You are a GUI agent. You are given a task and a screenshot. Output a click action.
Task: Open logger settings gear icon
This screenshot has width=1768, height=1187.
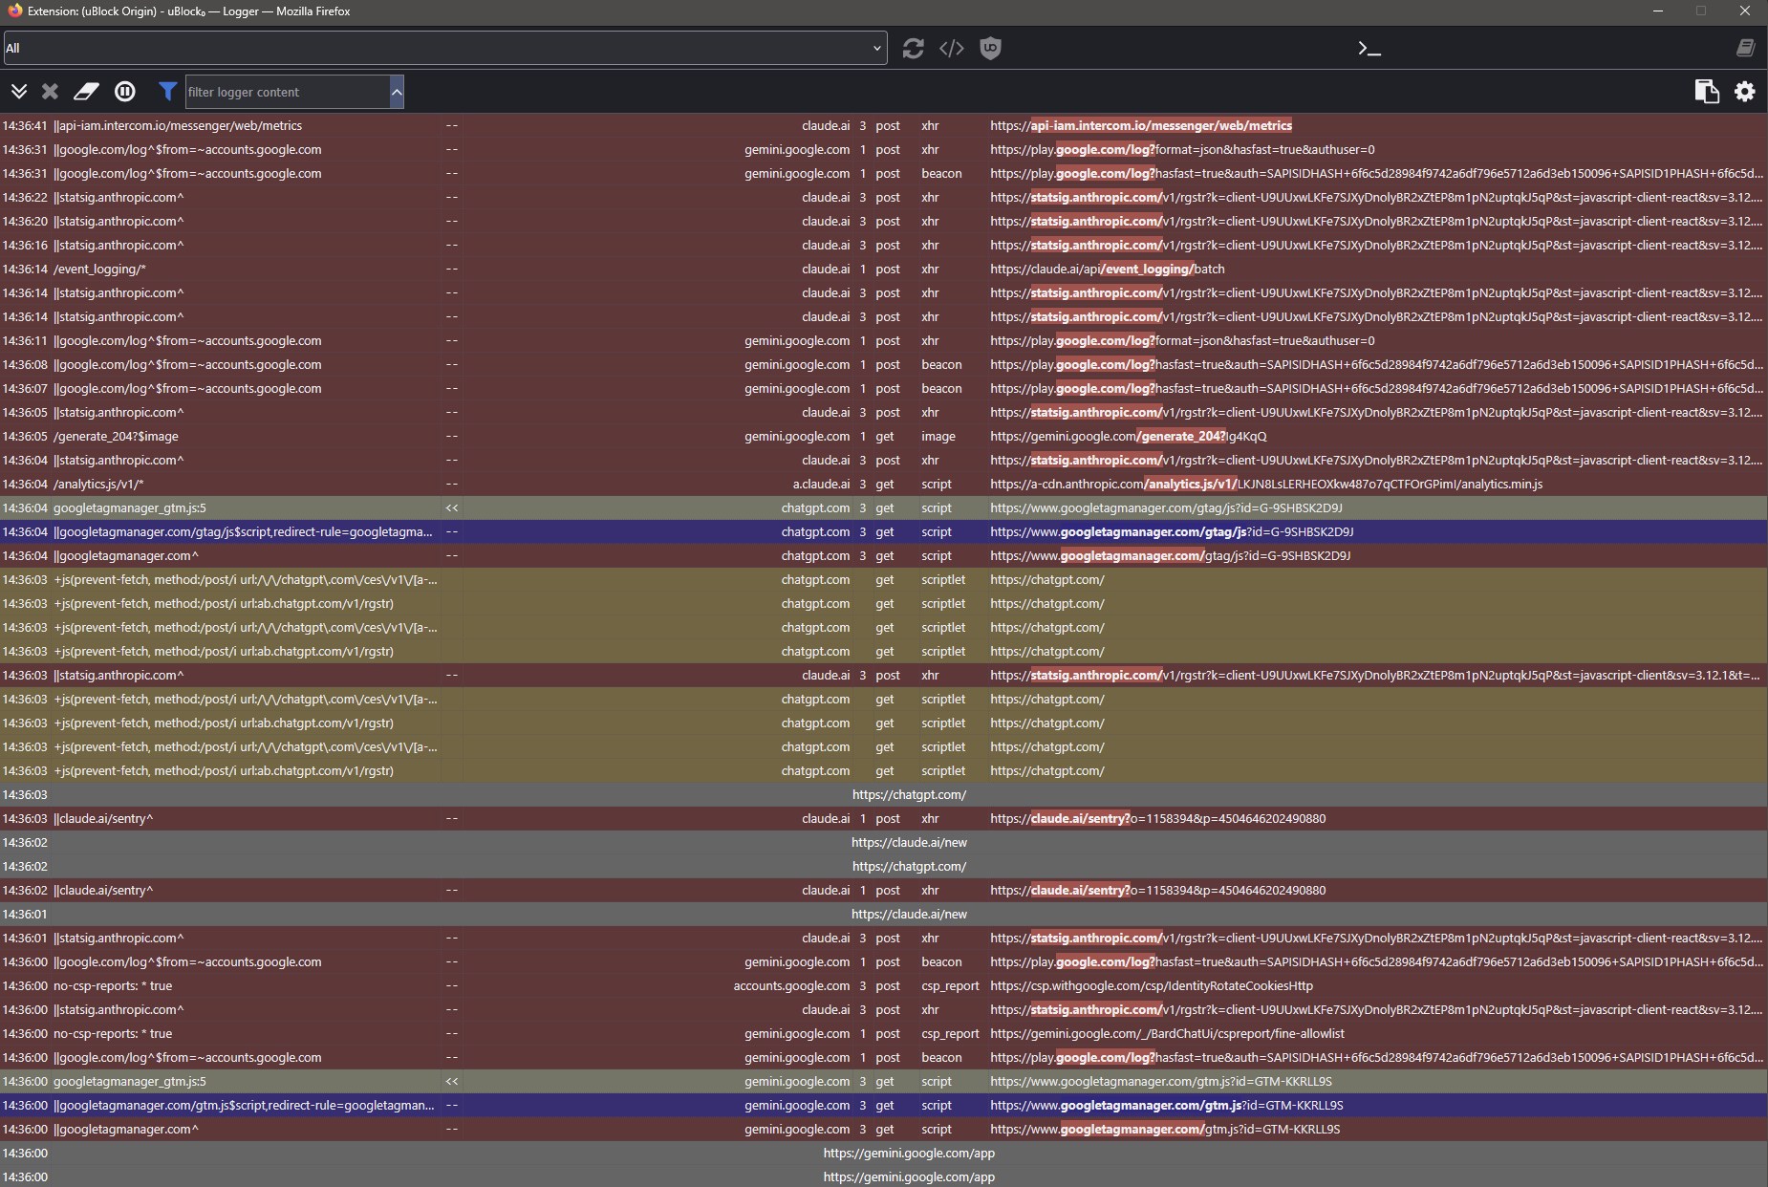click(1745, 92)
